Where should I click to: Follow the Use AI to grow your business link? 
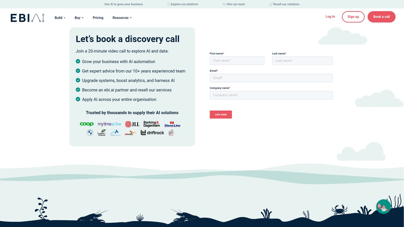coord(124,4)
